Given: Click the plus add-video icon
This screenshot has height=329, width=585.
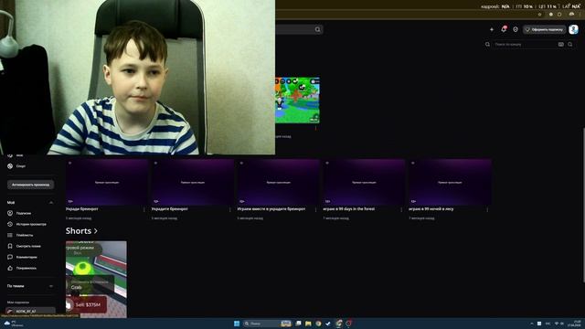Looking at the screenshot, I should coord(492,29).
